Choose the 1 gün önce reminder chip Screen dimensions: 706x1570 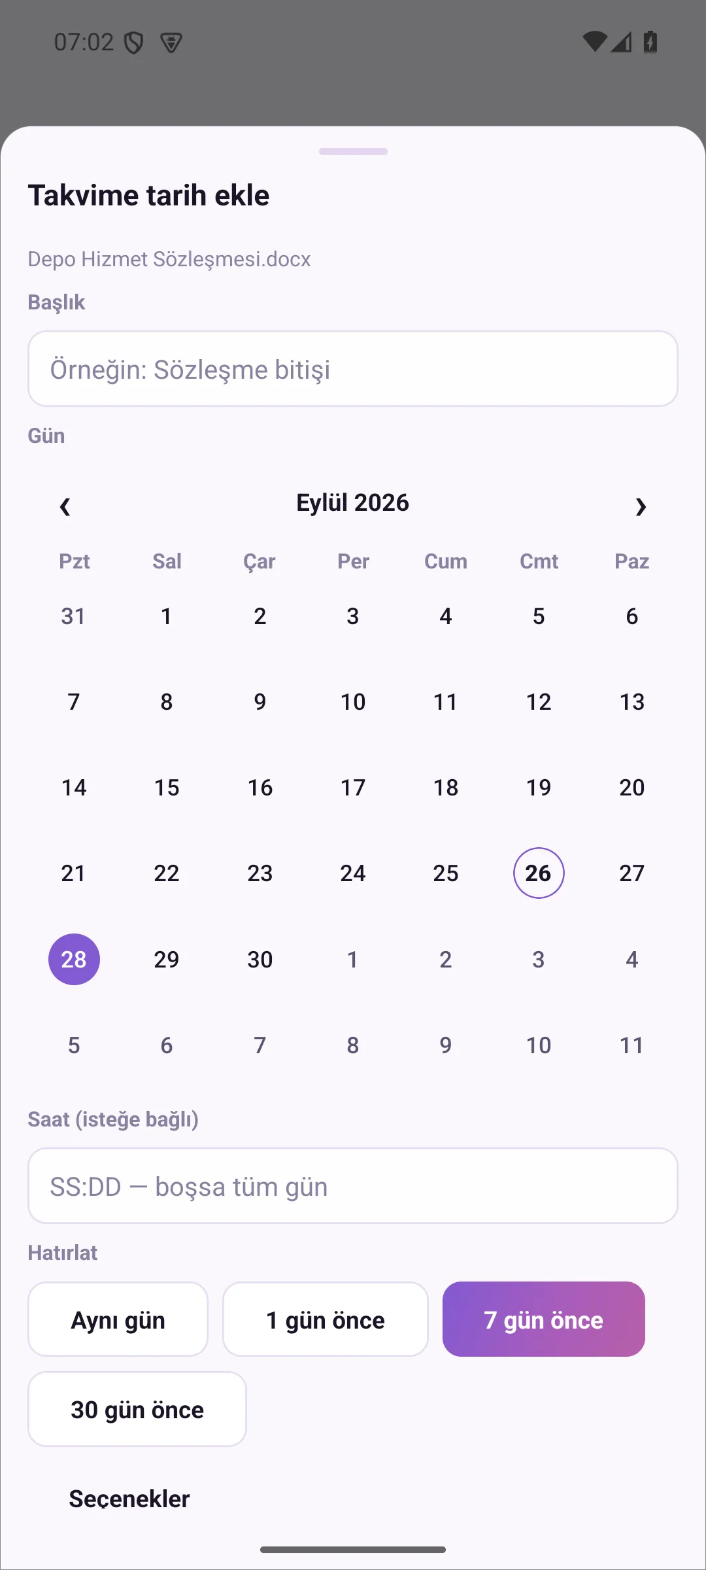coord(326,1319)
